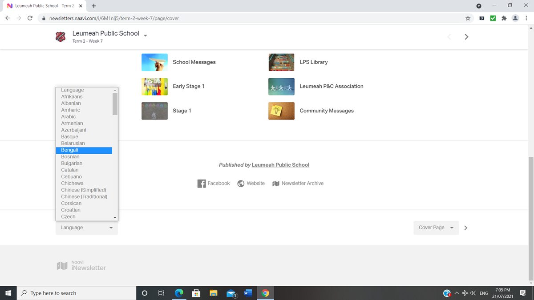This screenshot has width=534, height=300.
Task: Open Microsoft Store from taskbar
Action: pyautogui.click(x=196, y=293)
